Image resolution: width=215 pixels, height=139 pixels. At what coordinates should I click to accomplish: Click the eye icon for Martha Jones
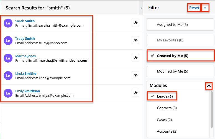pos(135,58)
